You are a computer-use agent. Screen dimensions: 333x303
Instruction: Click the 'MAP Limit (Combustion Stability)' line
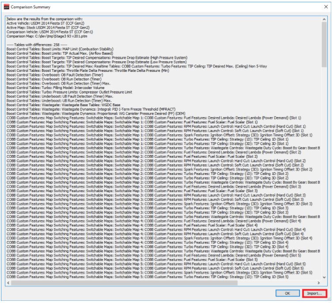coord(60,49)
